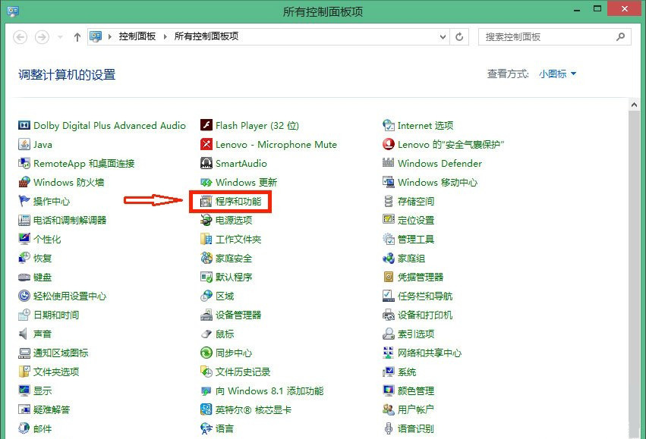The height and width of the screenshot is (439, 646).
Task: Open 疑难解答 link
Action: coord(52,409)
